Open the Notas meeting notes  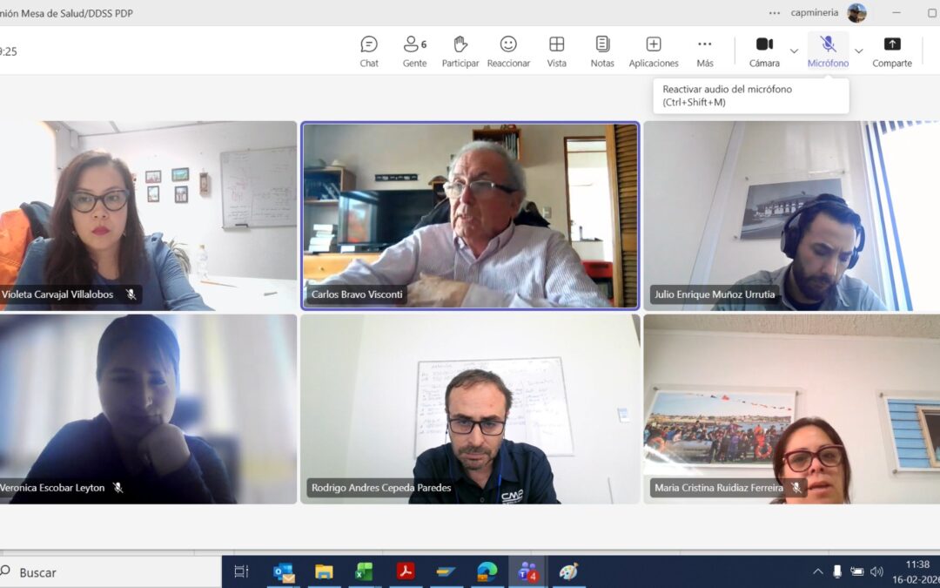(602, 51)
